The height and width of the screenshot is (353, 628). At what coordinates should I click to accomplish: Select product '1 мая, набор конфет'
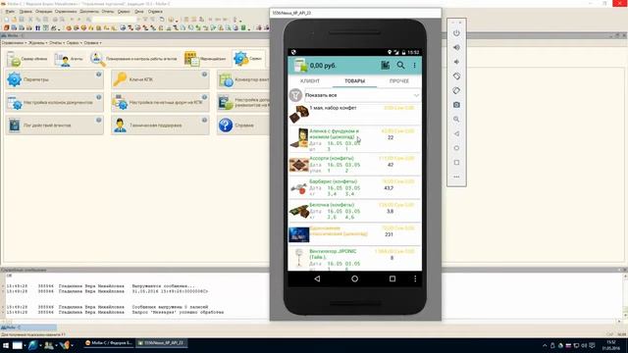coord(354,114)
